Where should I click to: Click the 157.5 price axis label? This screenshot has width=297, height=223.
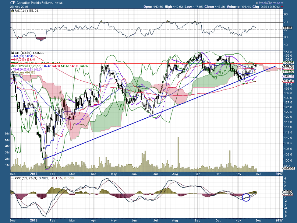click(x=288, y=52)
